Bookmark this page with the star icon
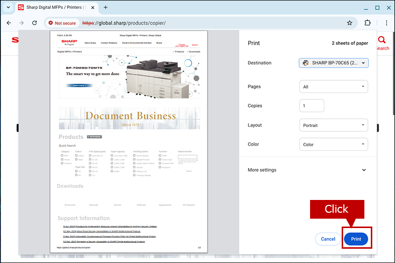 click(350, 23)
